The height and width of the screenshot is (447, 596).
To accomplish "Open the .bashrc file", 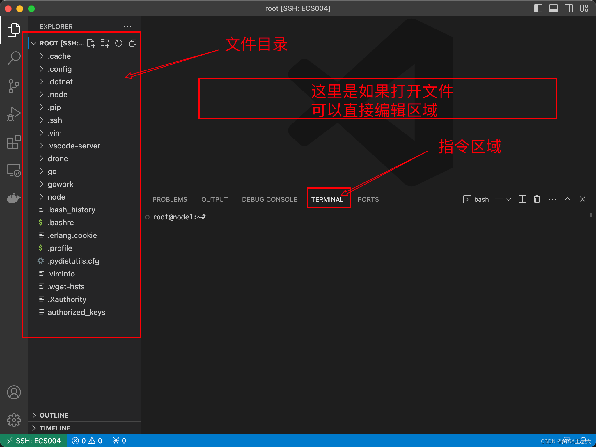I will (x=61, y=223).
